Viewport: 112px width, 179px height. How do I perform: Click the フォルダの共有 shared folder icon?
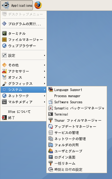tap(51, 145)
